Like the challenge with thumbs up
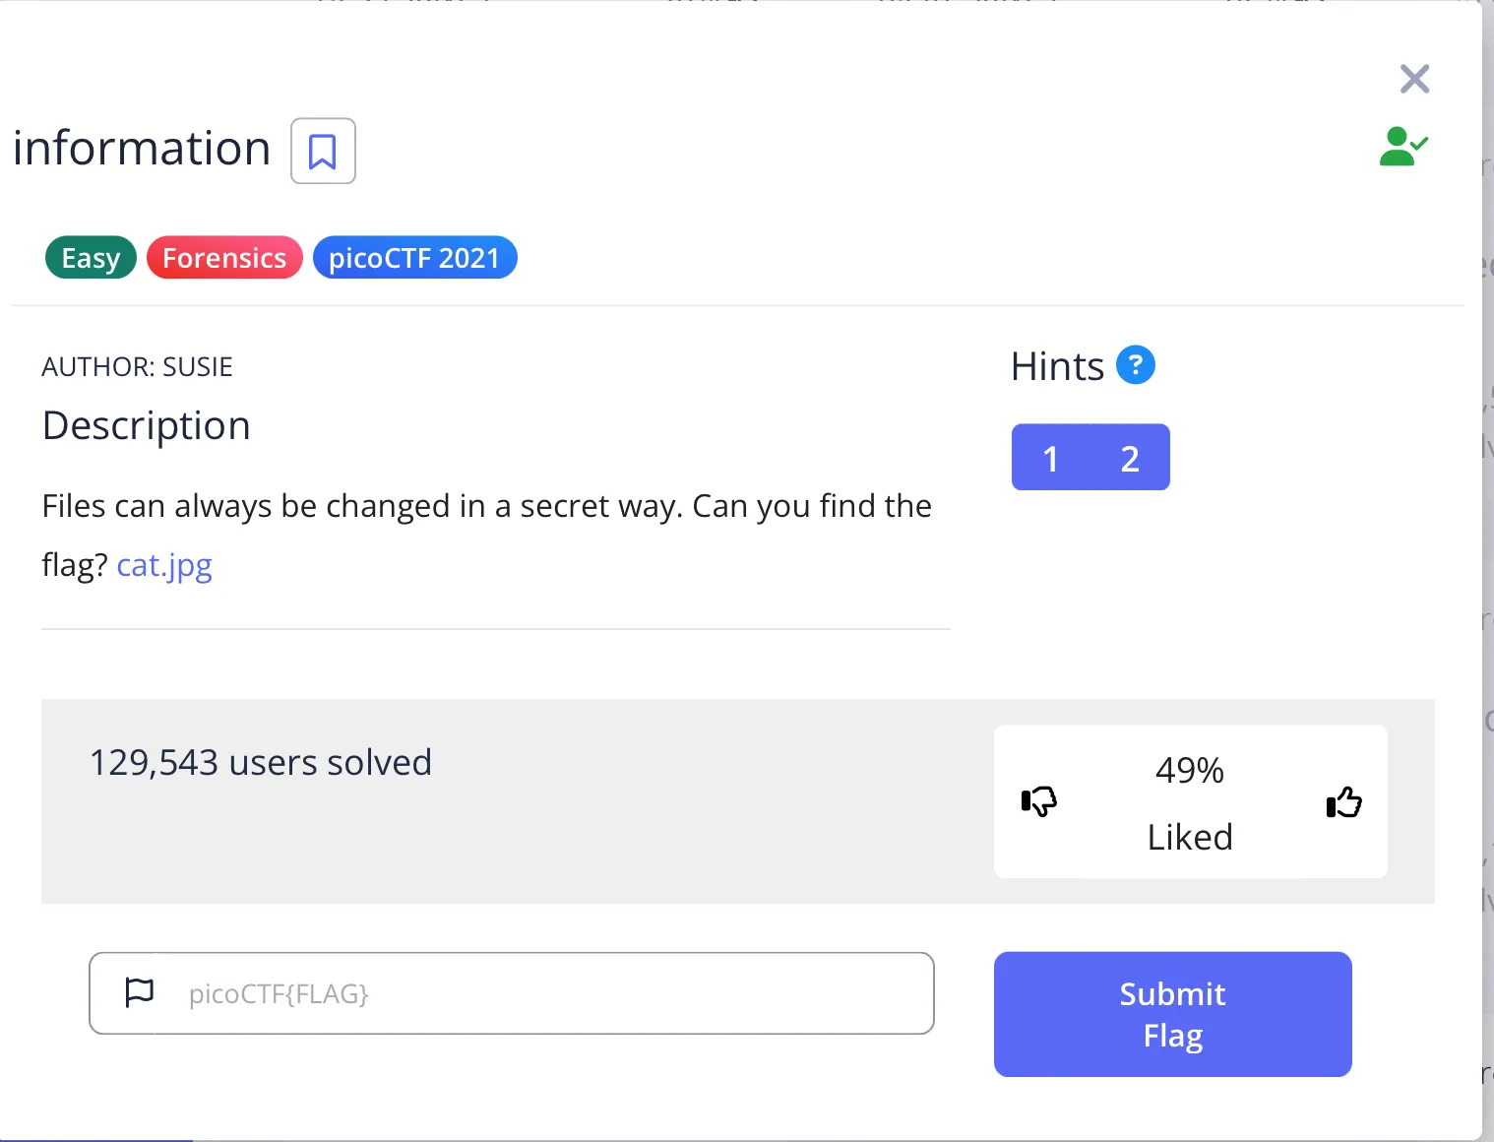 pos(1343,802)
